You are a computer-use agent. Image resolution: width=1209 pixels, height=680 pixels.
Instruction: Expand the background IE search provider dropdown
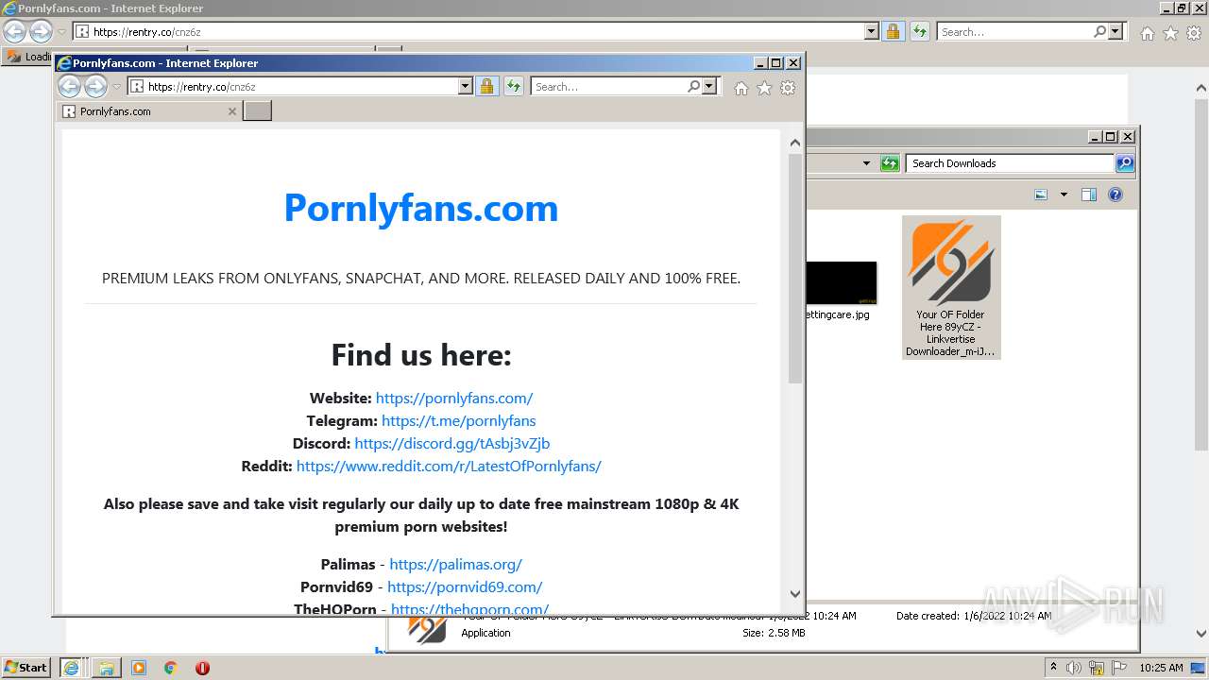1115,31
